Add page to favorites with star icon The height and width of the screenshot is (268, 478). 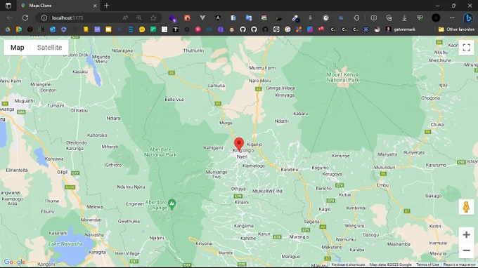[153, 18]
